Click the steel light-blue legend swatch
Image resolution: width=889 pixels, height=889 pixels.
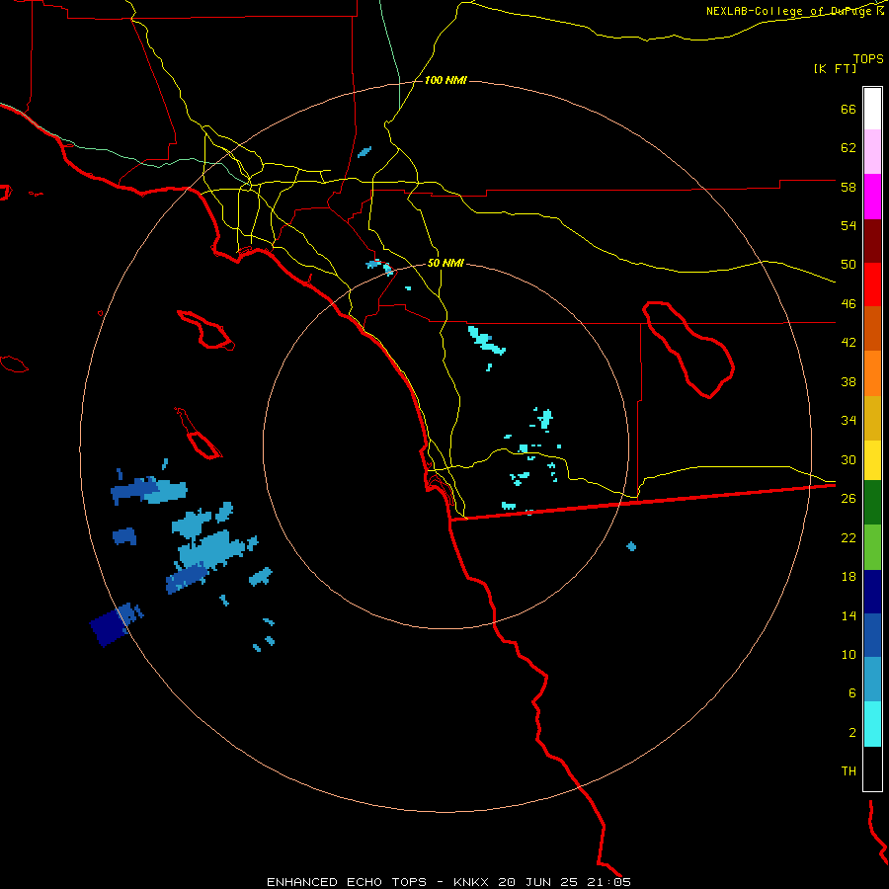click(872, 680)
